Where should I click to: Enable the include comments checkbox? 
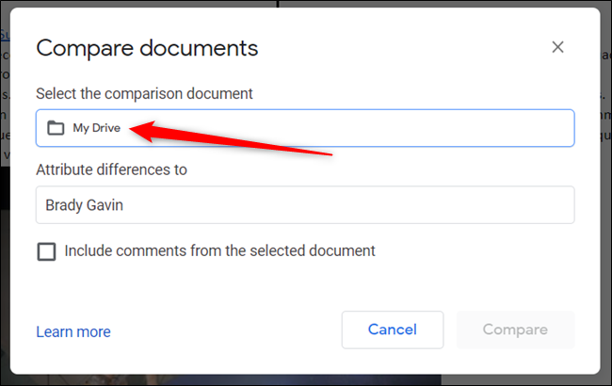click(46, 251)
